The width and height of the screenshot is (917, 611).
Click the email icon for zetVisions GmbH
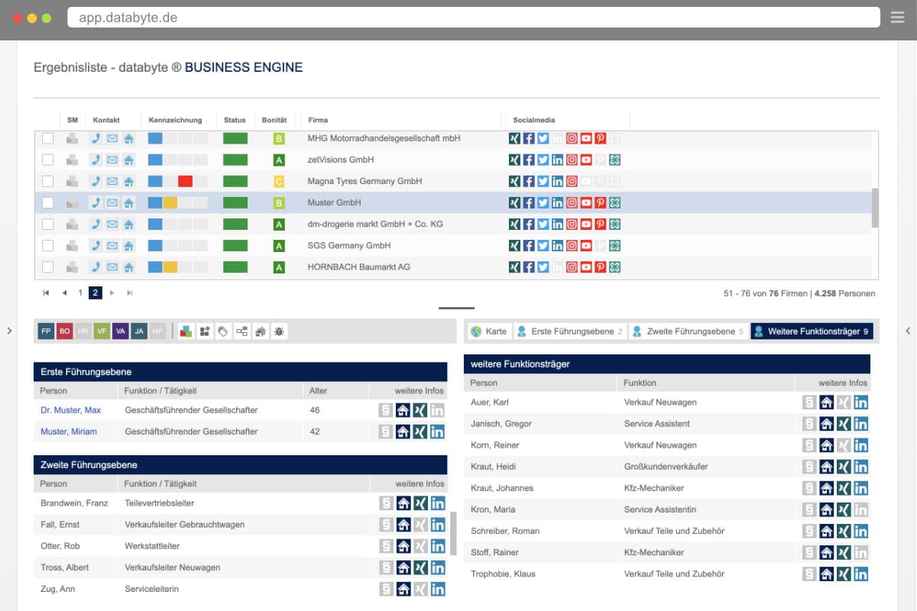tap(112, 160)
